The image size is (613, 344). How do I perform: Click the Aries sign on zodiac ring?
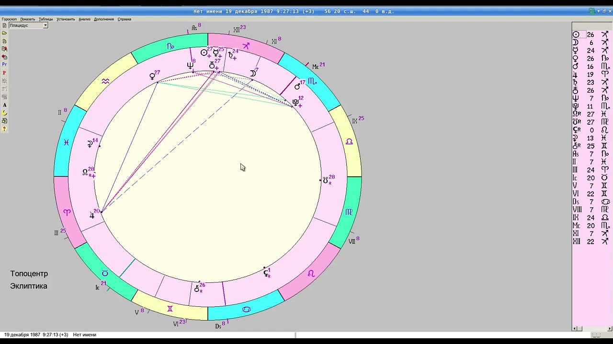[67, 212]
